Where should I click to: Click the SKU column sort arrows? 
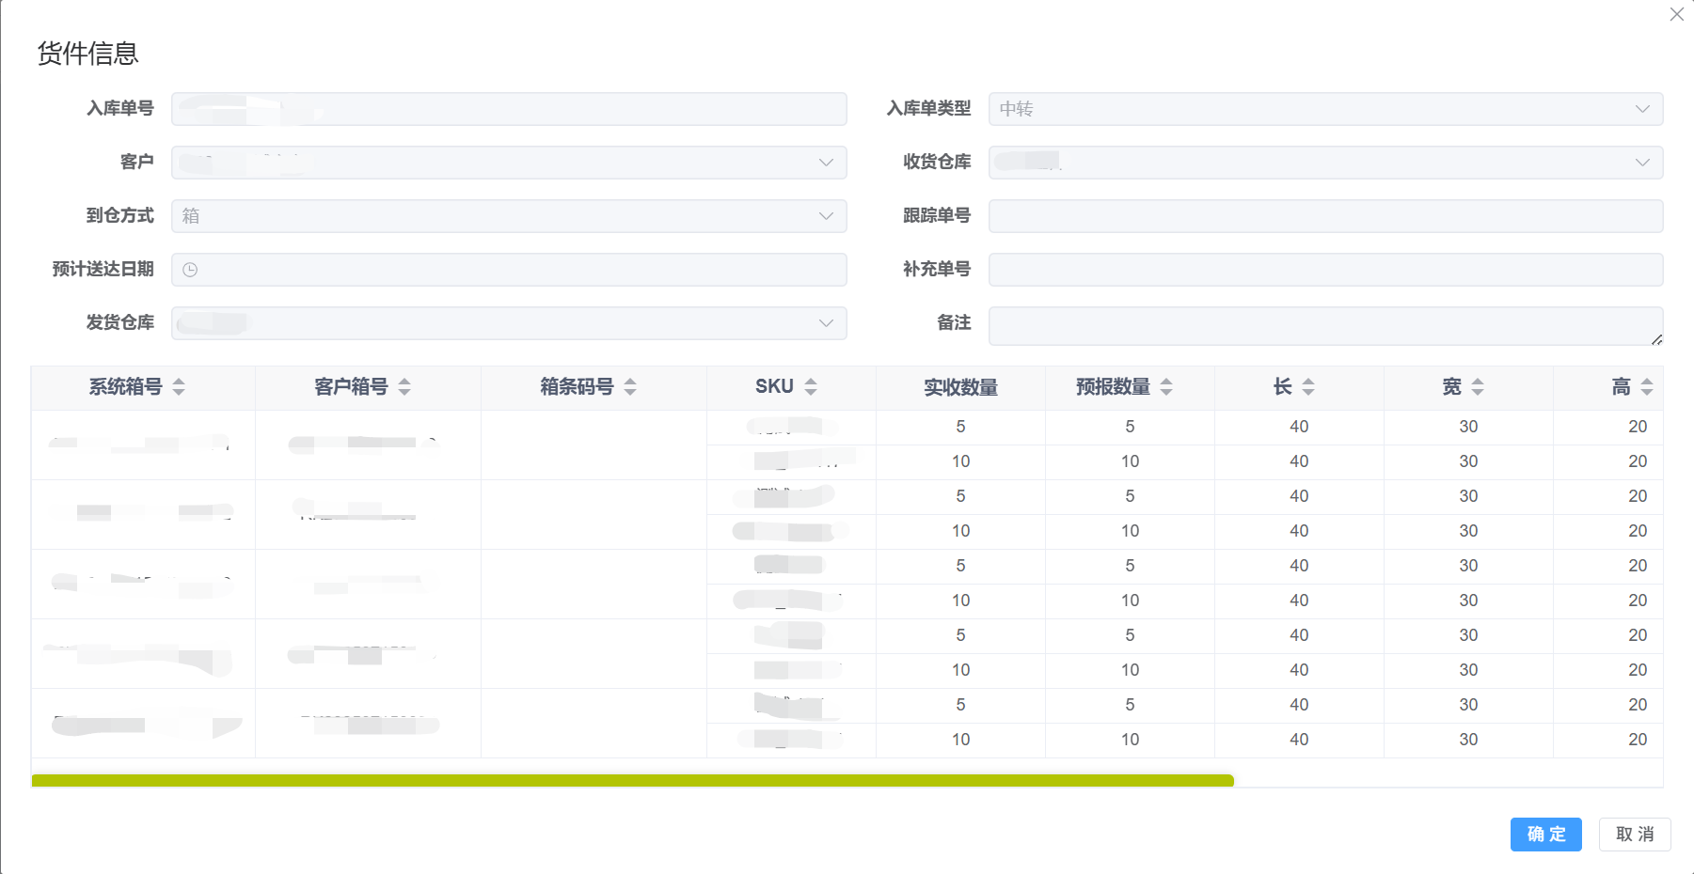[x=811, y=386]
